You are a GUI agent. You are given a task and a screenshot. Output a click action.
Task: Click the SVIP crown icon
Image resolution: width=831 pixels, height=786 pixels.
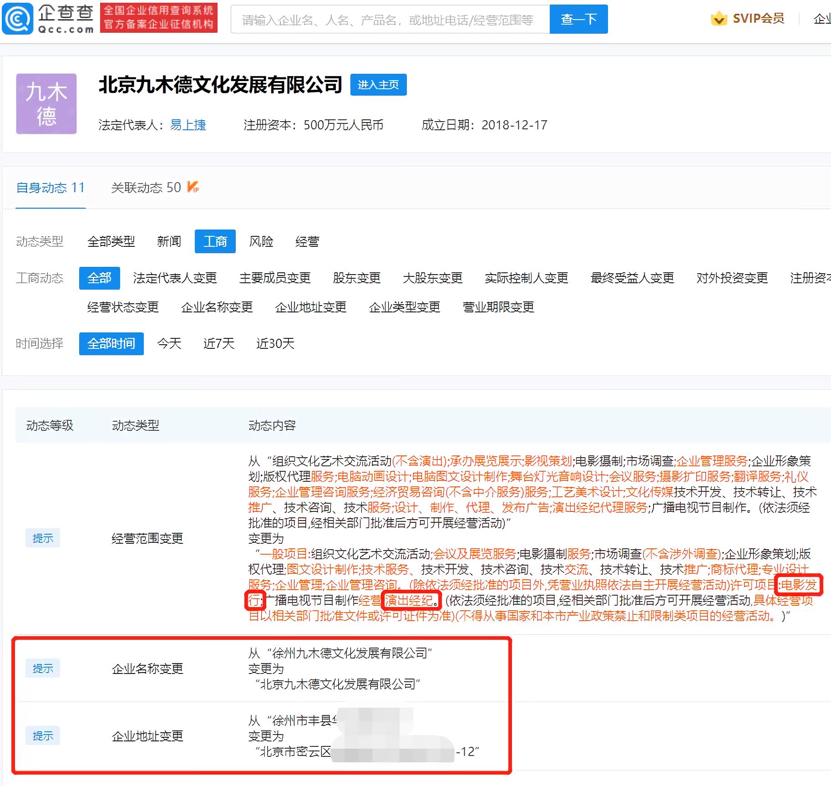[719, 19]
